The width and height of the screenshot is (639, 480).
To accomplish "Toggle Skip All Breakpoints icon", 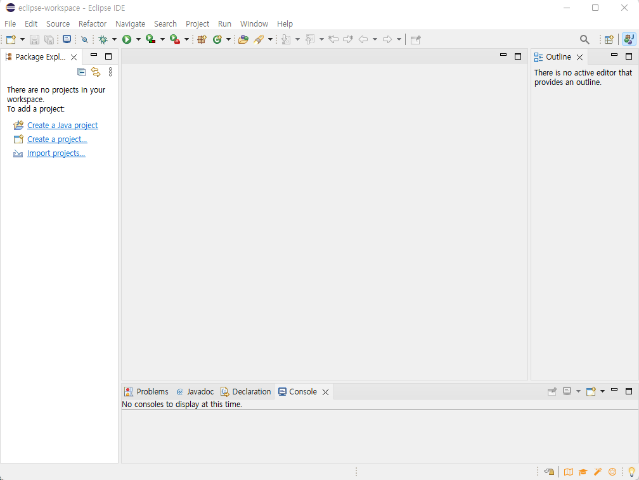I will click(84, 39).
